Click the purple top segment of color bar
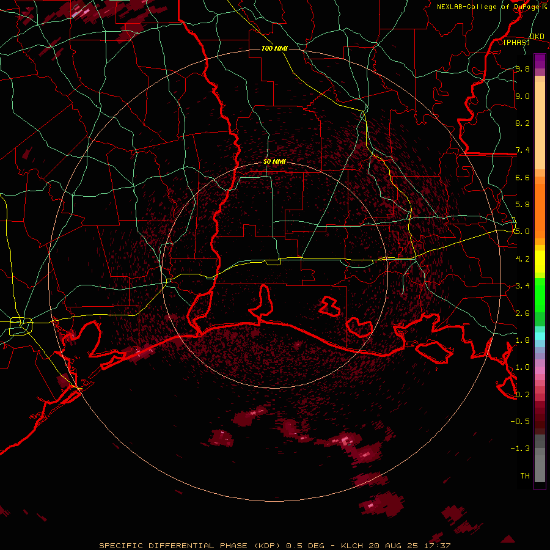 tap(540, 61)
